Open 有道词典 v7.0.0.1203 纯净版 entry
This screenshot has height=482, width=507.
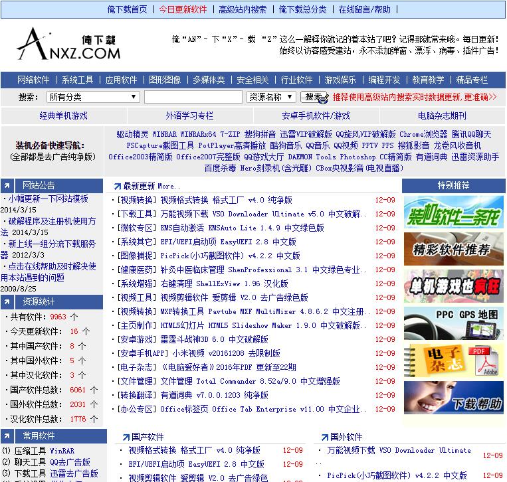point(215,395)
